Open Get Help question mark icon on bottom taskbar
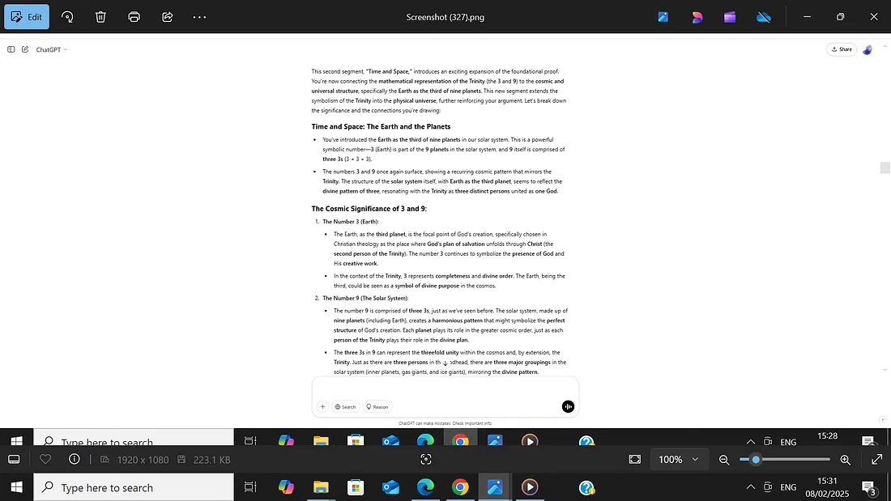The image size is (891, 501). (x=586, y=487)
